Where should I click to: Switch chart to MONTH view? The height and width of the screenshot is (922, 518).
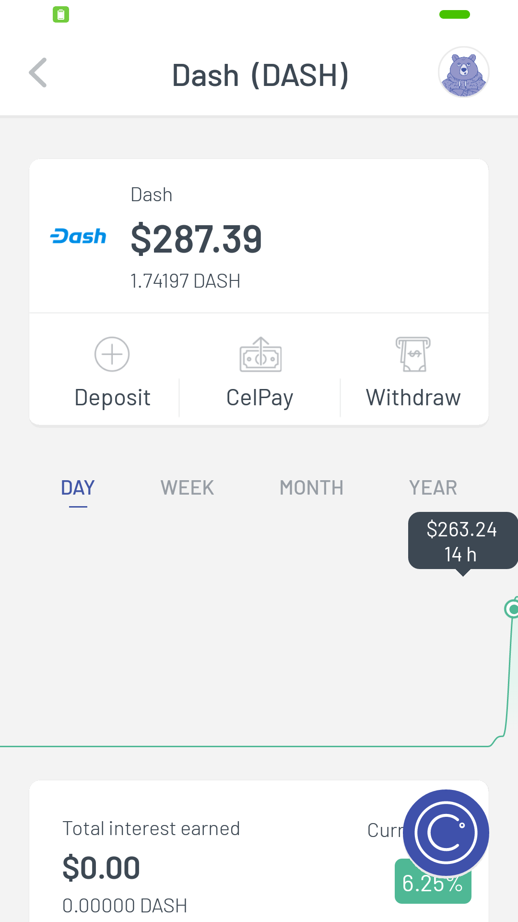(311, 488)
